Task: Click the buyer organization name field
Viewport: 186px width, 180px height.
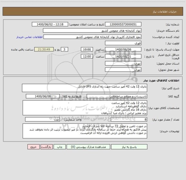Action: click(92, 31)
